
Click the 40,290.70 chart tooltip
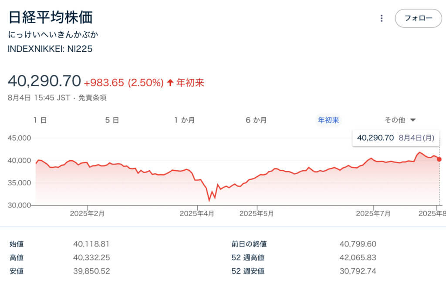tap(395, 138)
